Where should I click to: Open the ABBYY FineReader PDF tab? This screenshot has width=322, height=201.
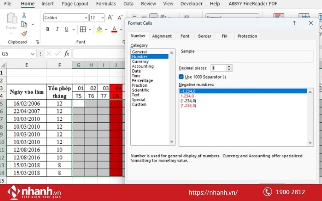click(253, 3)
